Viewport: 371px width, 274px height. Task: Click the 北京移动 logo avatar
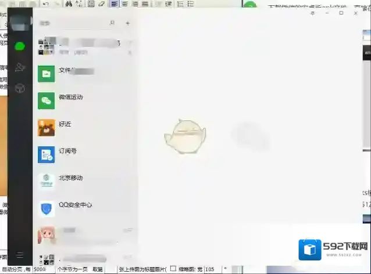point(46,182)
